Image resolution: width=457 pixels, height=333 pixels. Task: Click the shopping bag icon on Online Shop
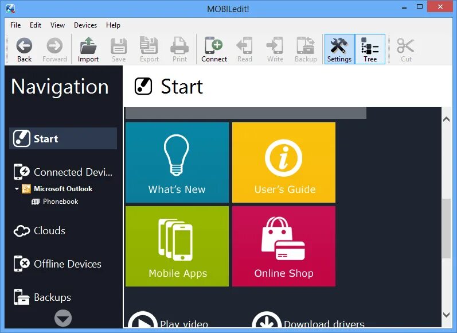pos(283,238)
